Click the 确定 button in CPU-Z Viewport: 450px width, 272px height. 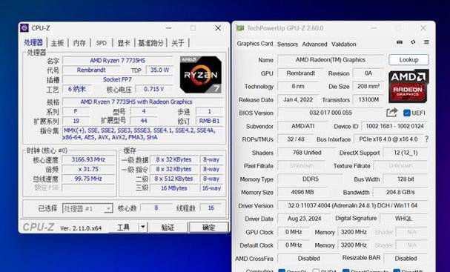(x=208, y=228)
